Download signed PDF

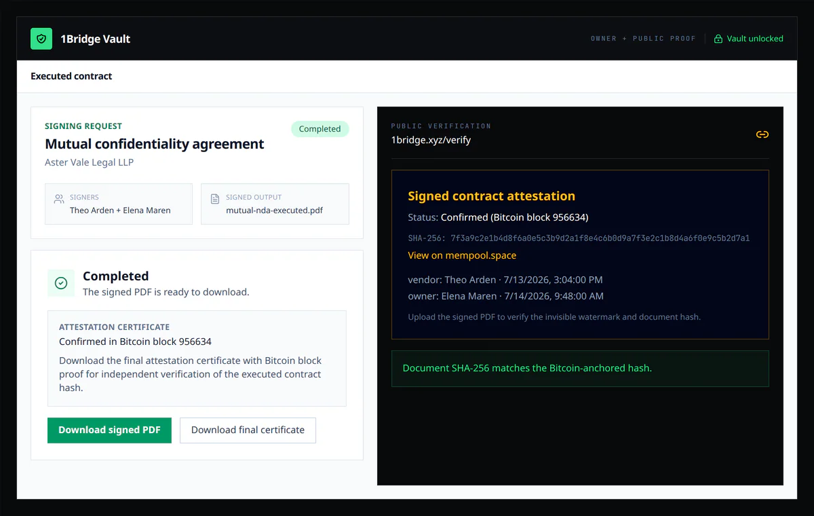pyautogui.click(x=109, y=430)
